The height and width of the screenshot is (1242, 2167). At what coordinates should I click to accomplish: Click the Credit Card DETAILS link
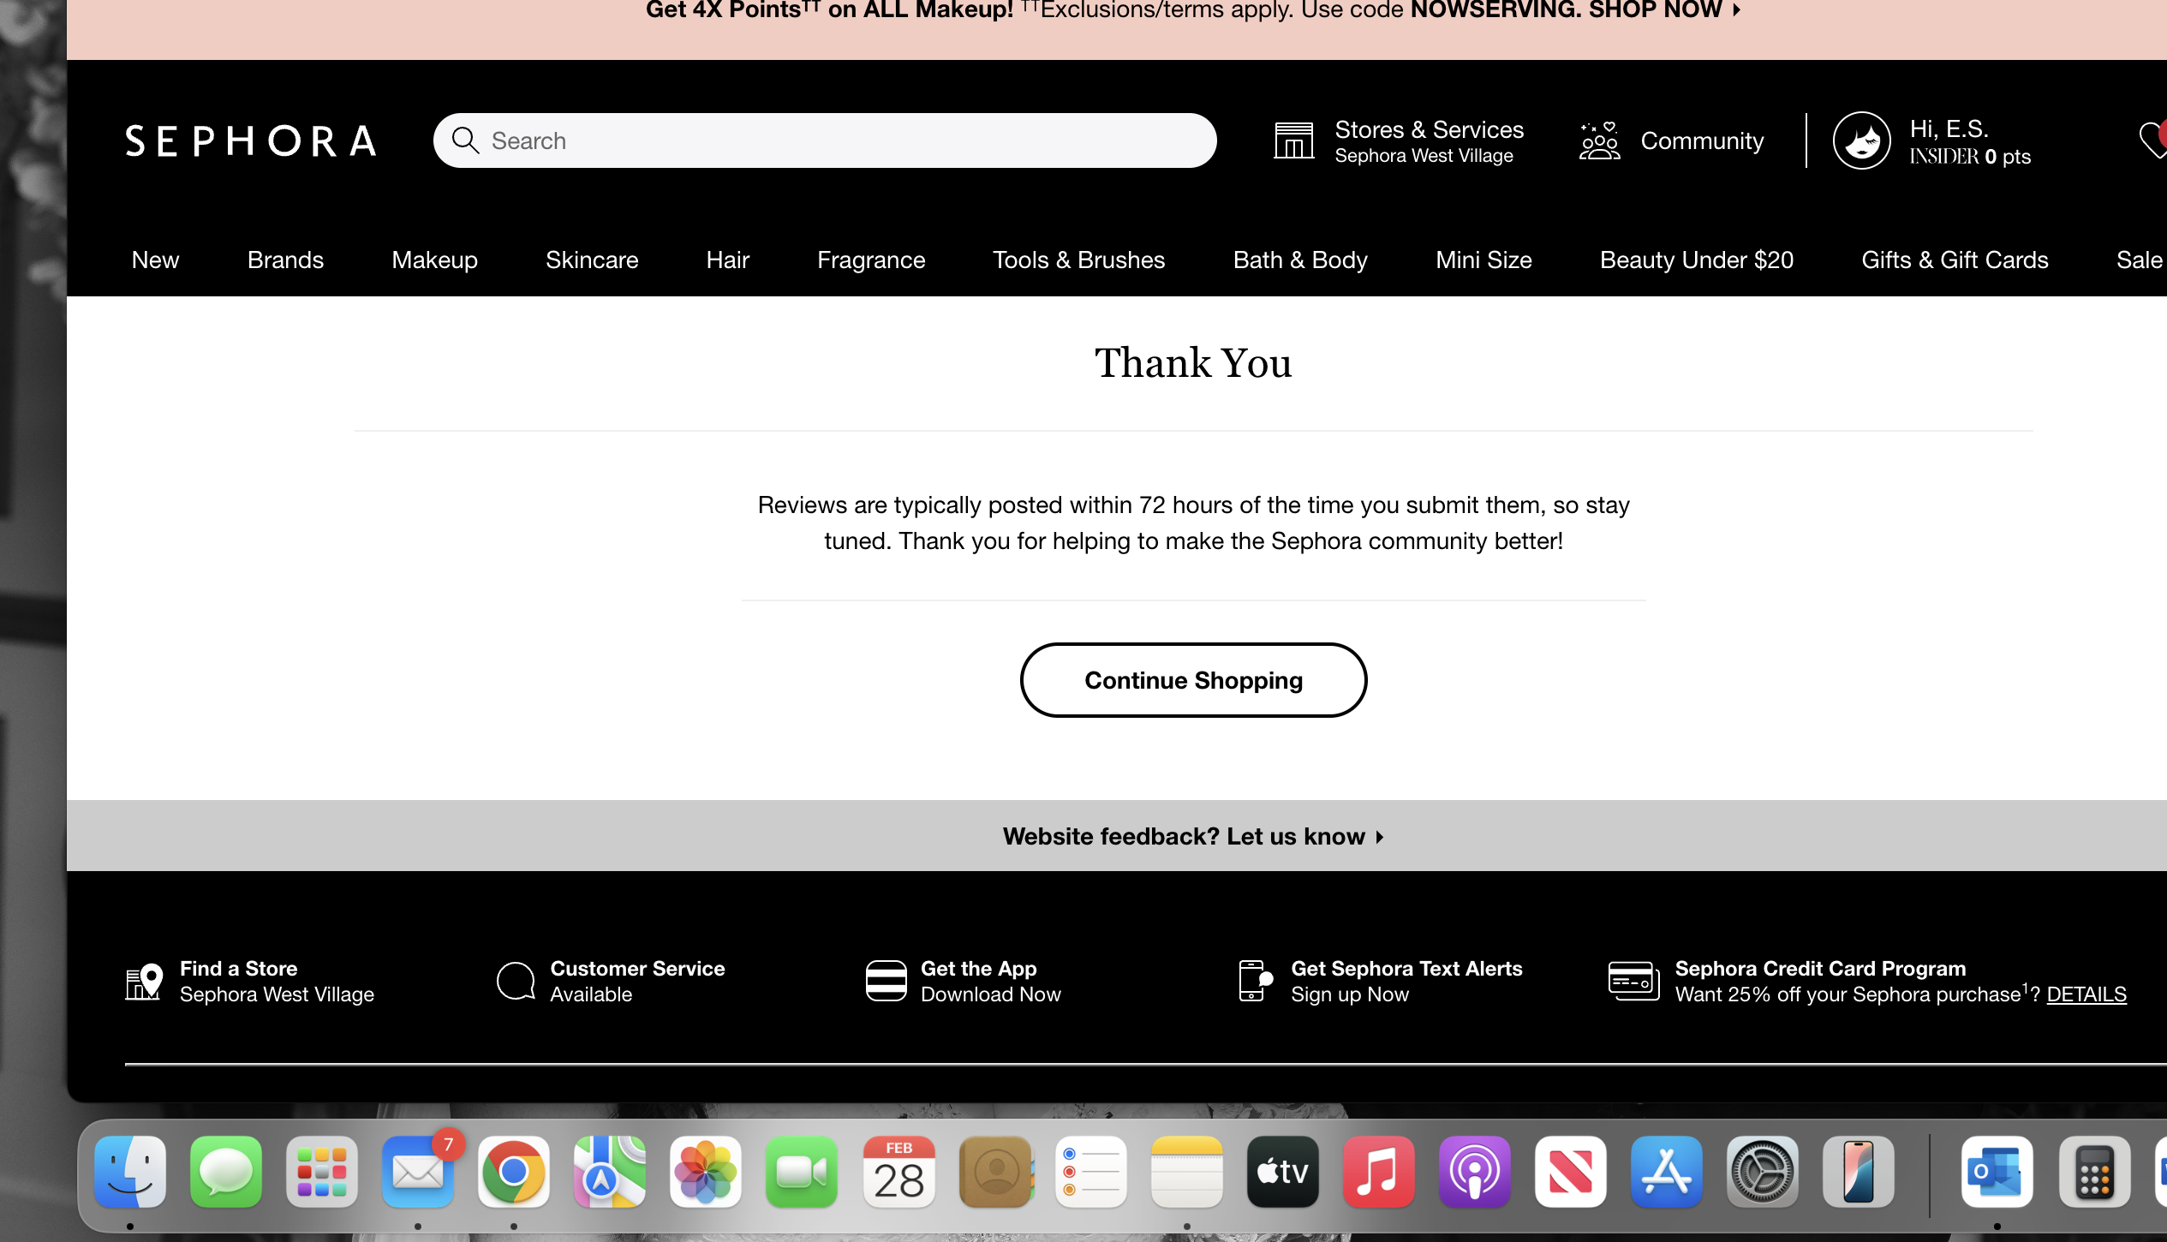click(x=2086, y=994)
